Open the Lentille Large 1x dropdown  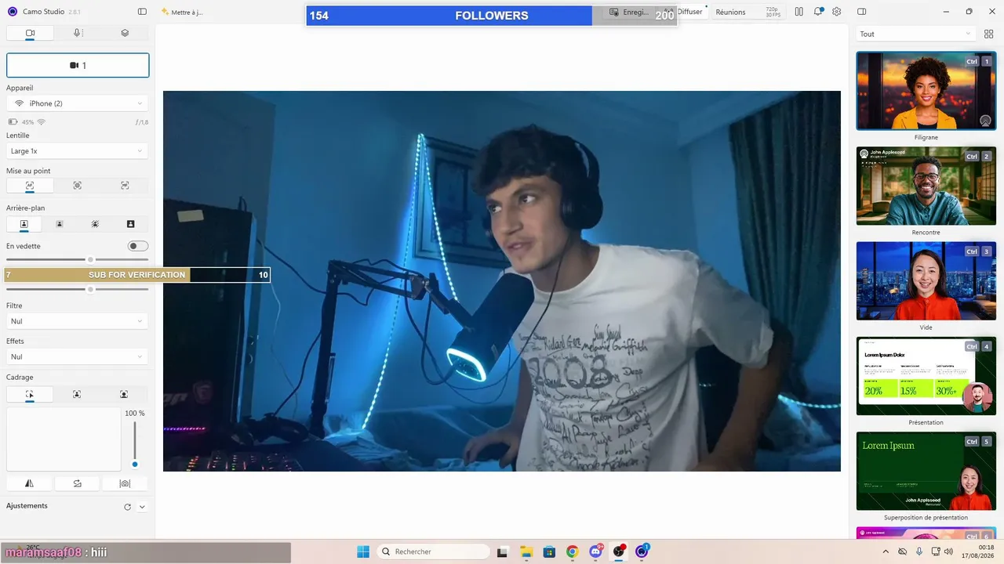pos(78,151)
